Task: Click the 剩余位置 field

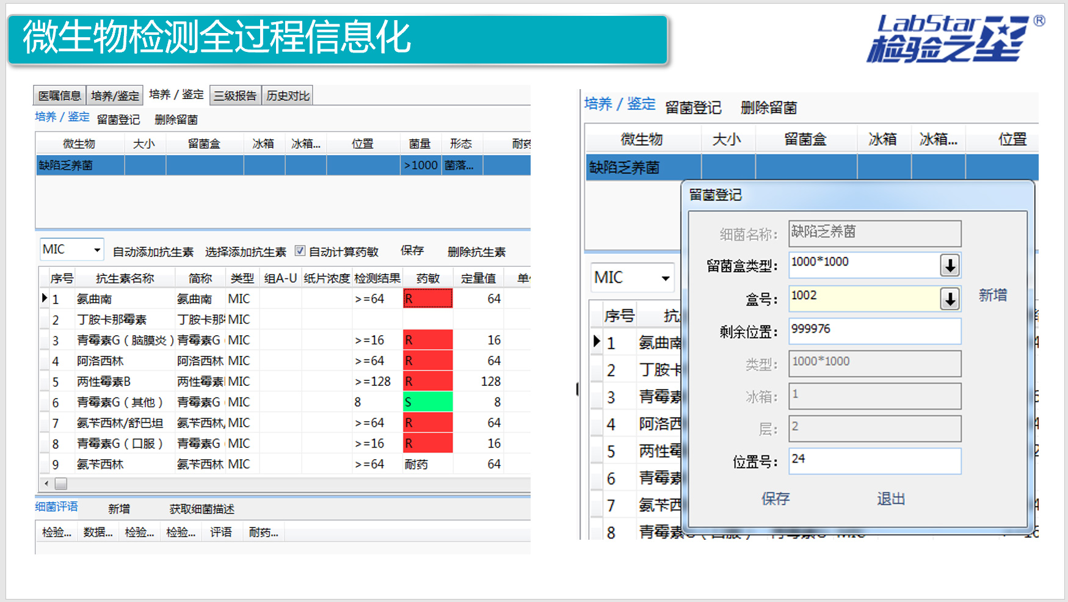Action: pos(874,332)
